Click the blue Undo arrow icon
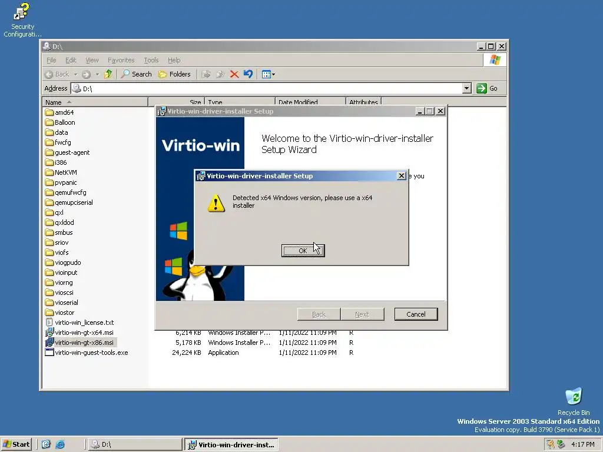This screenshot has width=603, height=452. [x=248, y=74]
